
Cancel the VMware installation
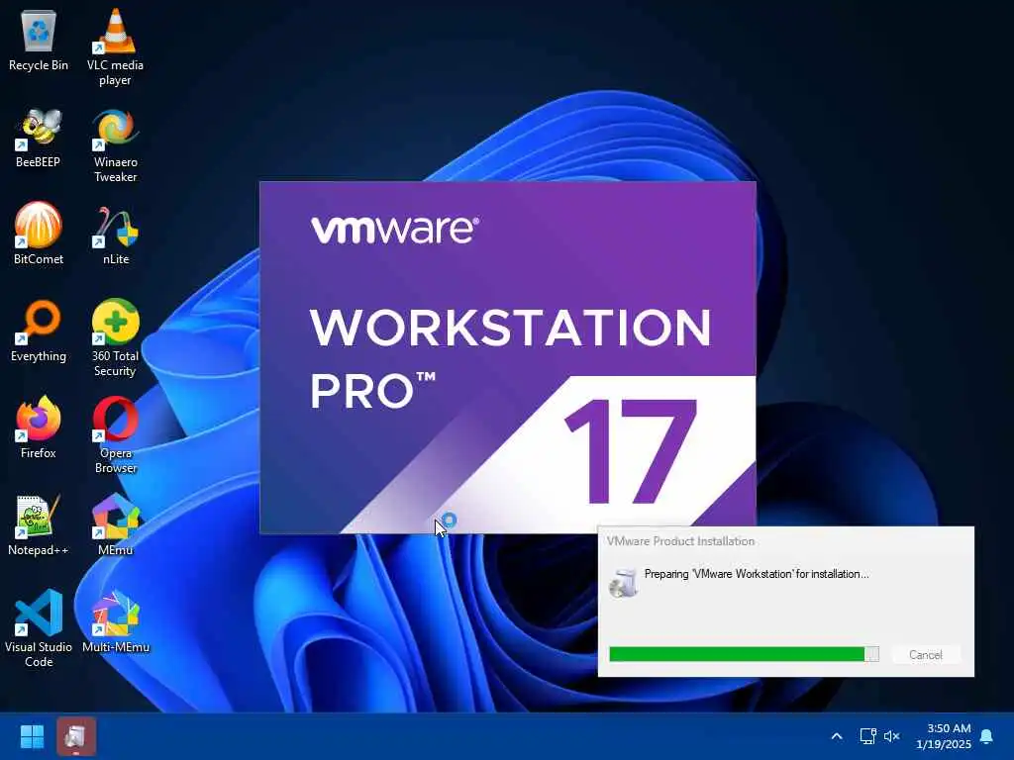926,655
